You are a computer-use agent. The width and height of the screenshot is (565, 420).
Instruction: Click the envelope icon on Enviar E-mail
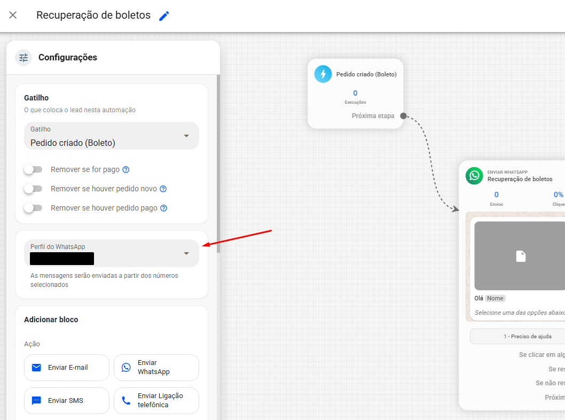36,367
